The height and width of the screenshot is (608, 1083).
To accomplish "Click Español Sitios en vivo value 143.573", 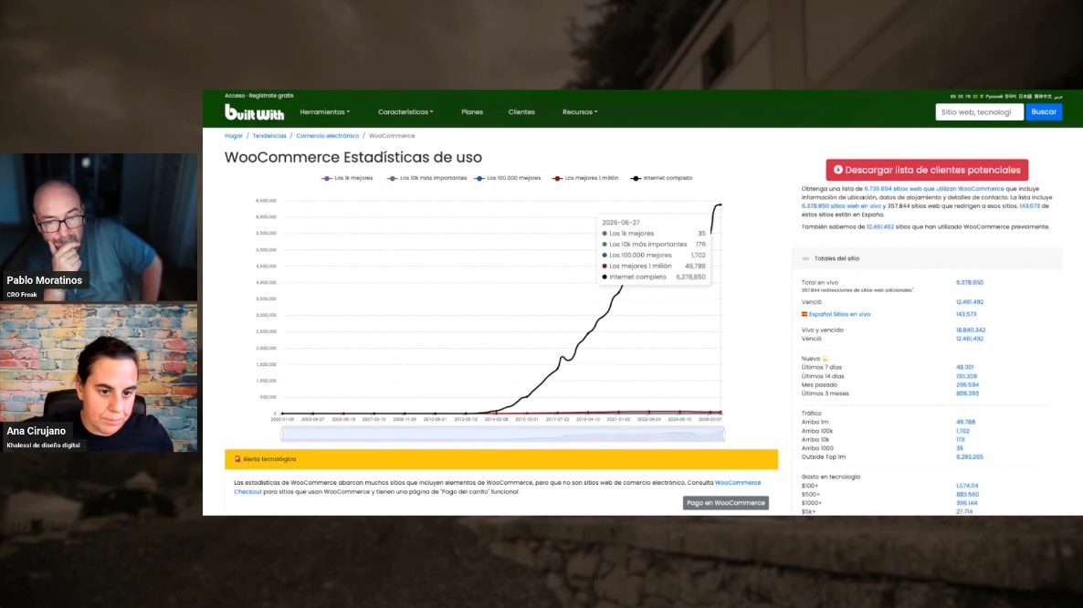I will pos(966,314).
